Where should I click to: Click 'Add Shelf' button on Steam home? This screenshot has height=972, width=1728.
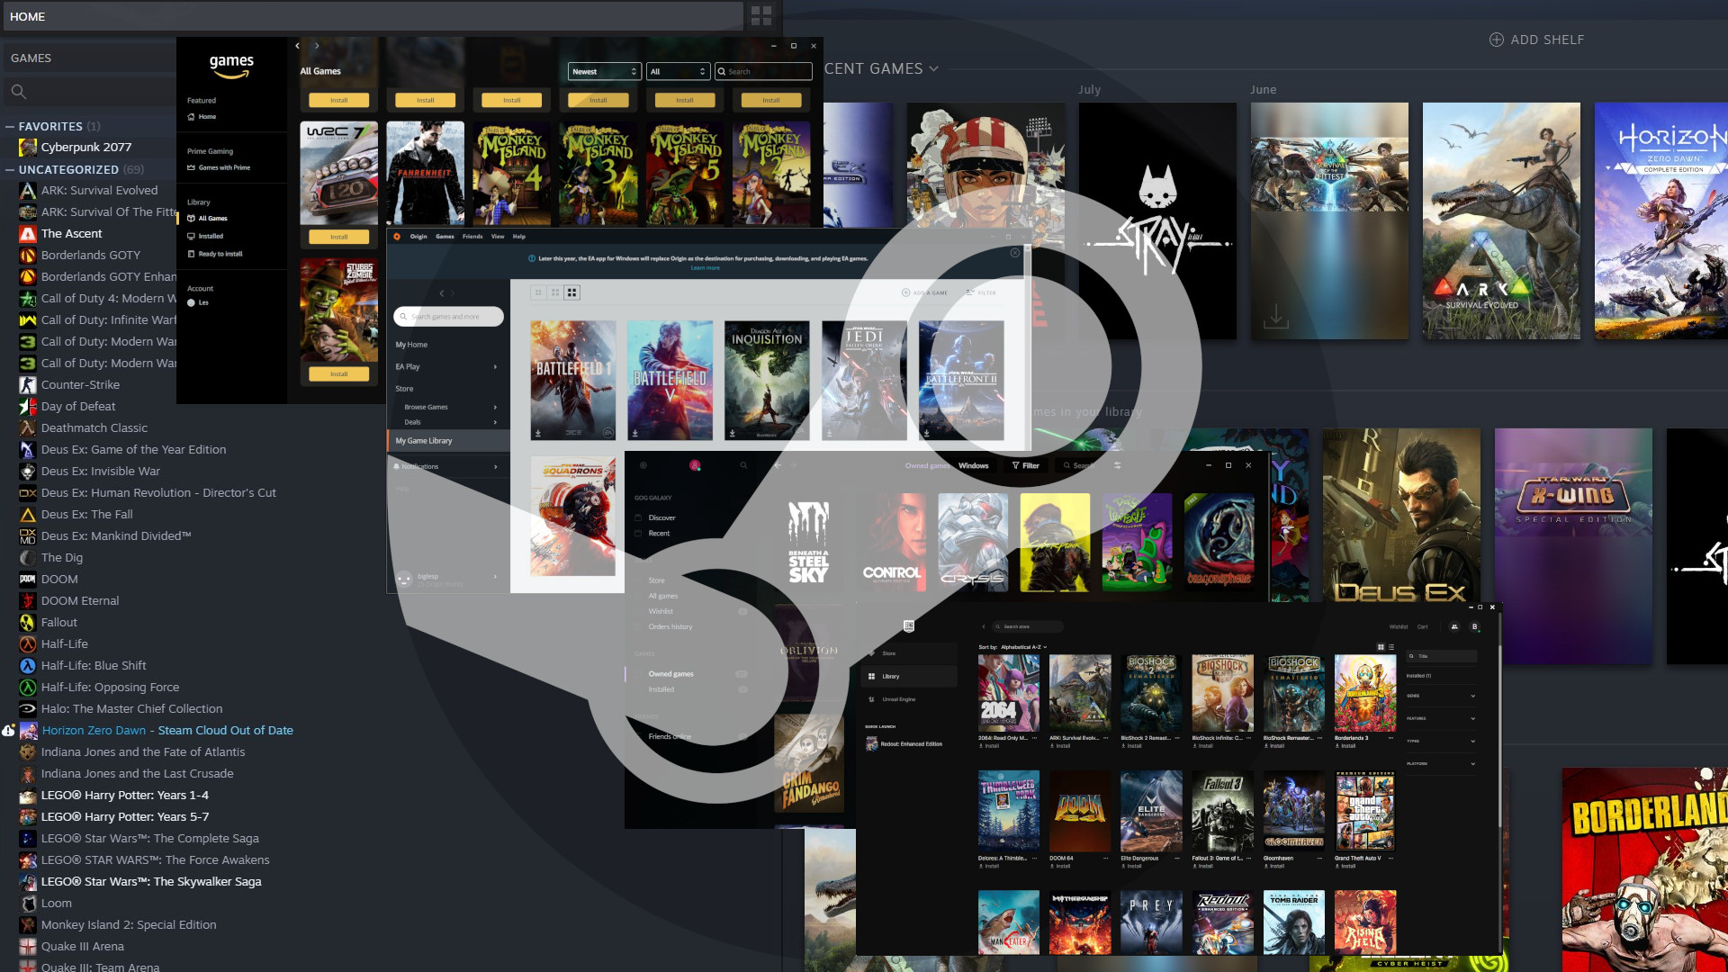click(1535, 40)
